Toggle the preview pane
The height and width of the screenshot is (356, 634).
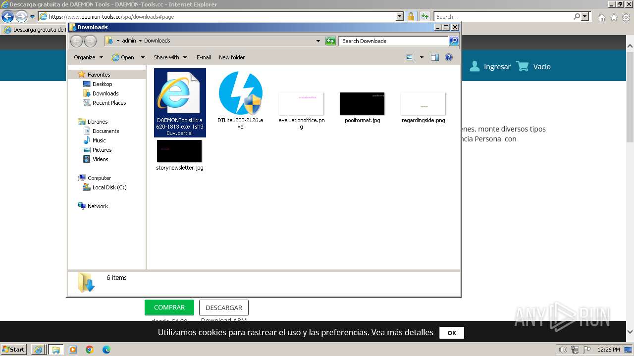pyautogui.click(x=435, y=57)
